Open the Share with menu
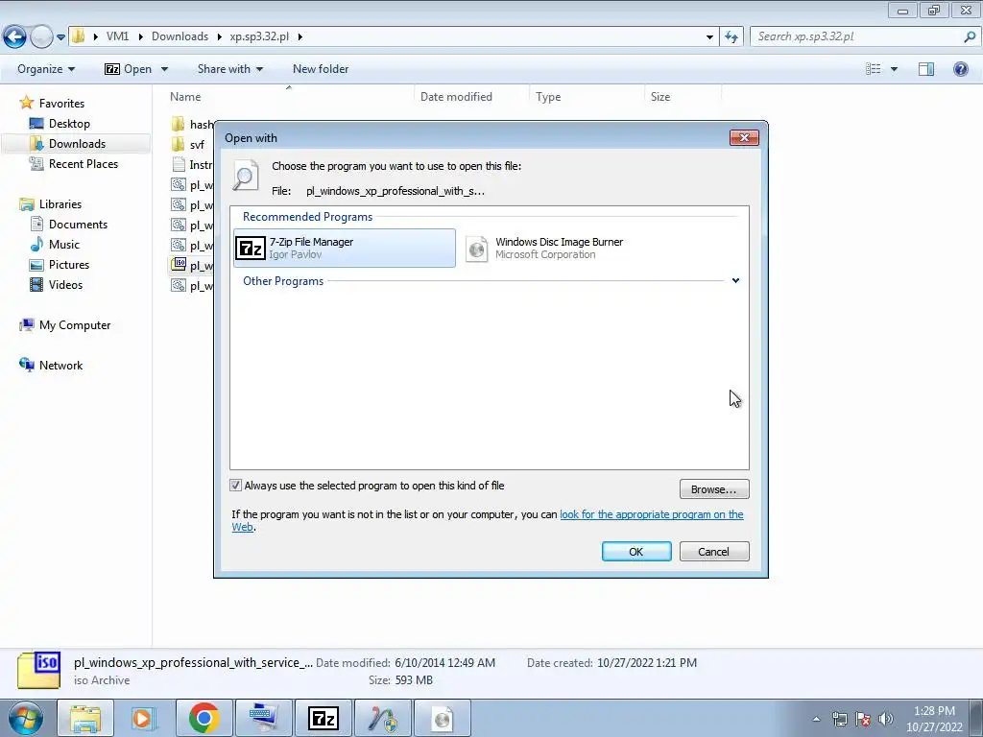 point(230,69)
